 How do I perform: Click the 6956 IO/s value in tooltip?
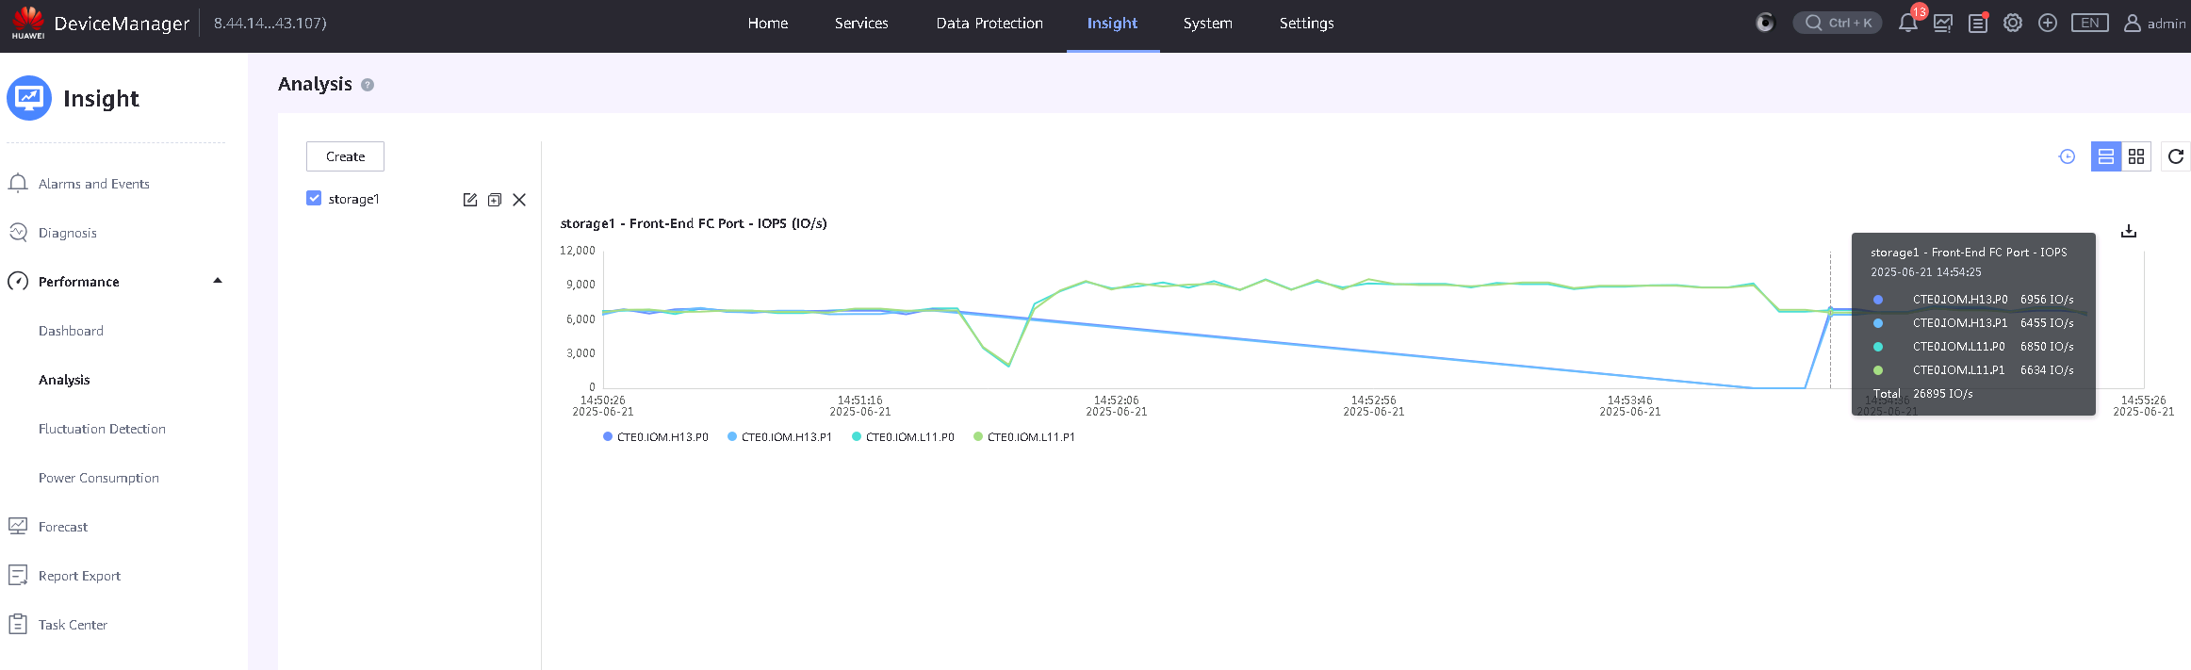[2047, 300]
